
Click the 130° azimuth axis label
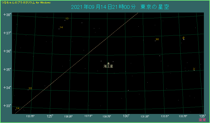click(126, 116)
